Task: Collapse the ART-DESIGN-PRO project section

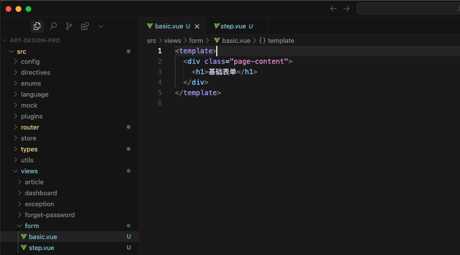Action: [x=35, y=40]
